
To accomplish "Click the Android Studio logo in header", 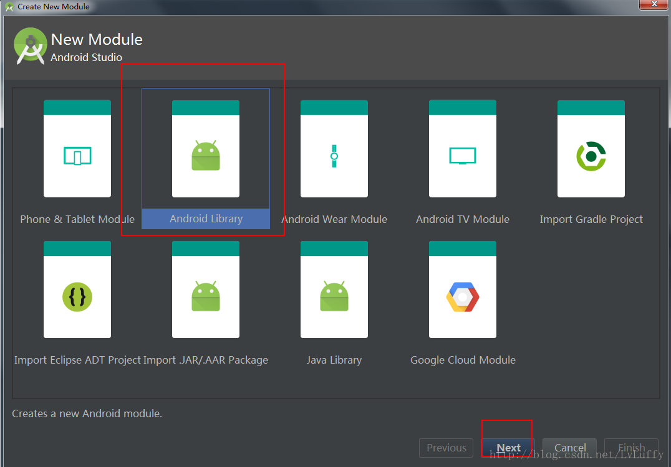I will (30, 46).
